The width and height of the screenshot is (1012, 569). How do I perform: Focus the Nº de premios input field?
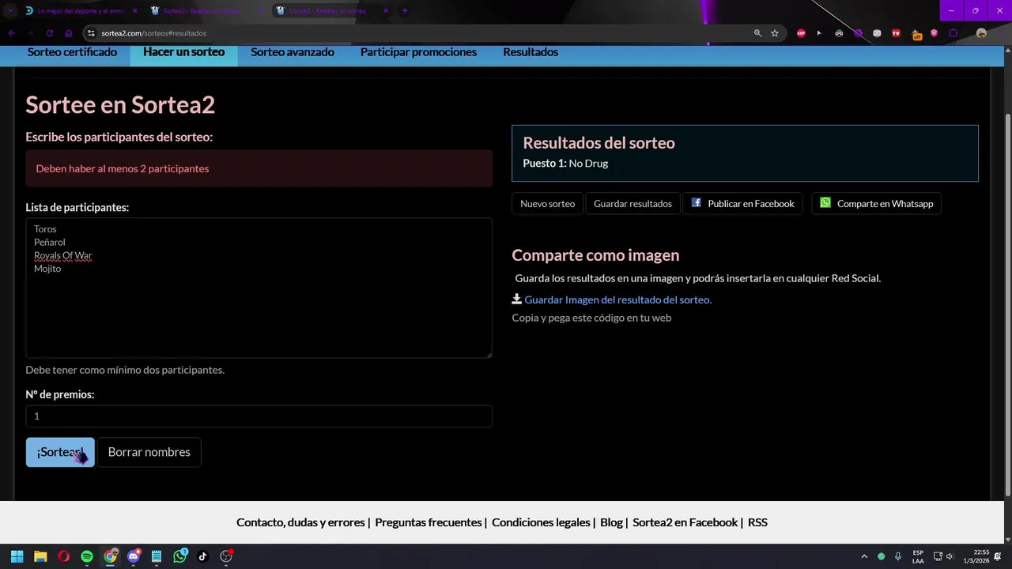point(259,416)
